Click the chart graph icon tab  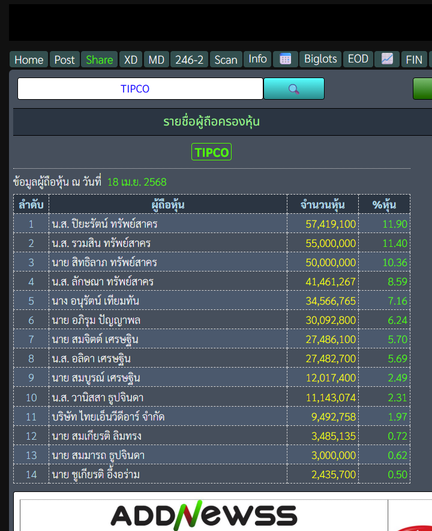pos(387,59)
